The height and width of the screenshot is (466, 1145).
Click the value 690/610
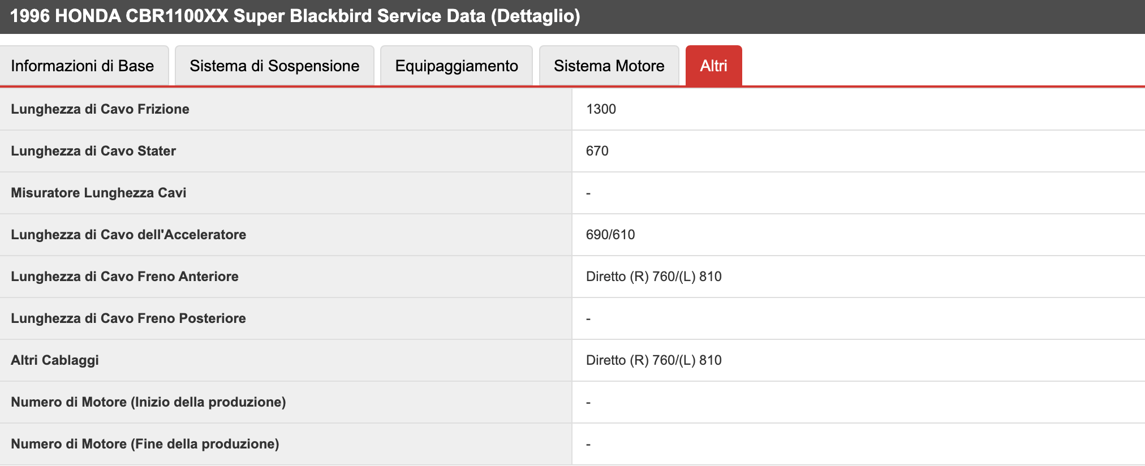click(x=610, y=235)
